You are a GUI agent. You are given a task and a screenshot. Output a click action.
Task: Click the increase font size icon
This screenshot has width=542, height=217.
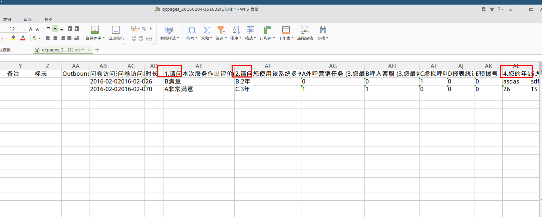(x=31, y=29)
